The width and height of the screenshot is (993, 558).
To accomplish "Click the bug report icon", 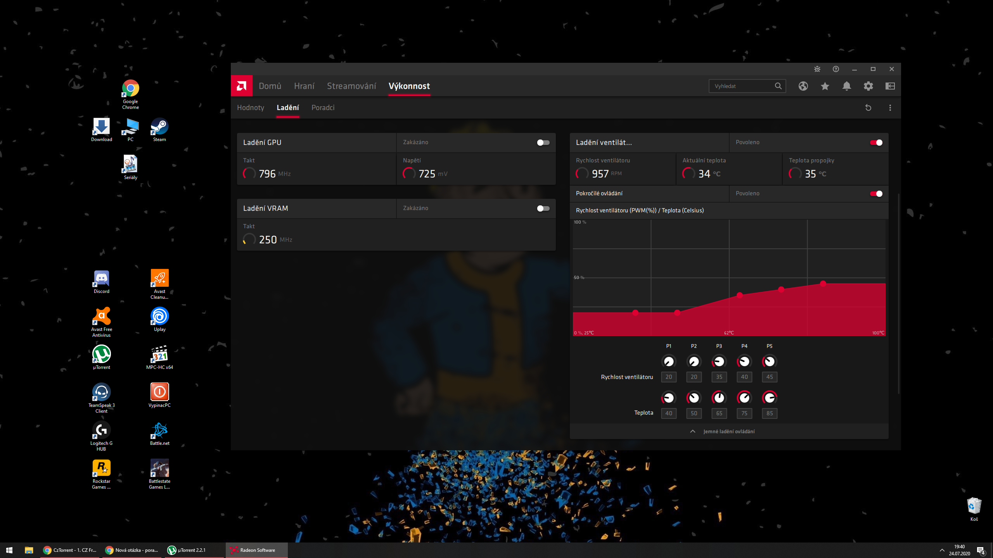I will pos(817,69).
